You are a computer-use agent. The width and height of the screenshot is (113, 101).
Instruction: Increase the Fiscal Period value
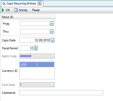tap(36, 47)
